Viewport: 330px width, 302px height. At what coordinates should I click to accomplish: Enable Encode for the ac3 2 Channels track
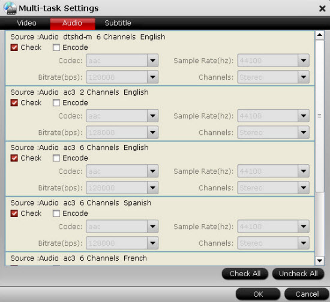point(56,103)
